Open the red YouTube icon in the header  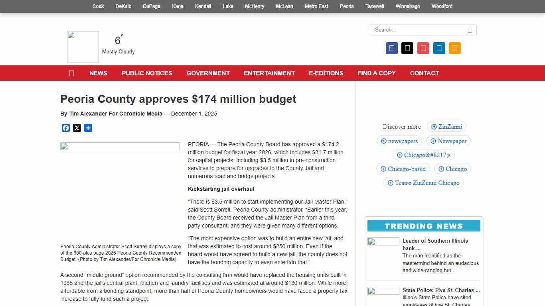pos(423,48)
